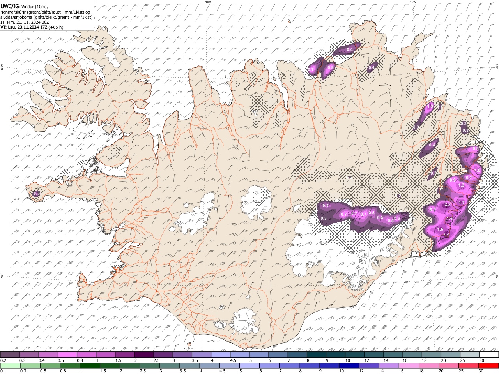Pick the pink rain legend swatch starting at 18

coord(428,365)
